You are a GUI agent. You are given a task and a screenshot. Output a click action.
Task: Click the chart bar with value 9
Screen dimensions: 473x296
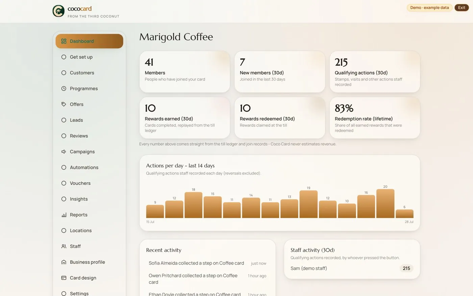pos(155,211)
